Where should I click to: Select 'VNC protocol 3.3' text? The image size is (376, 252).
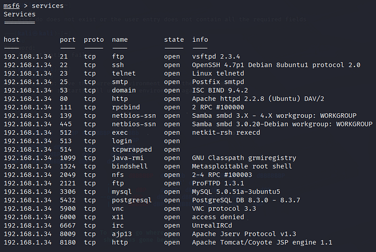point(224,209)
